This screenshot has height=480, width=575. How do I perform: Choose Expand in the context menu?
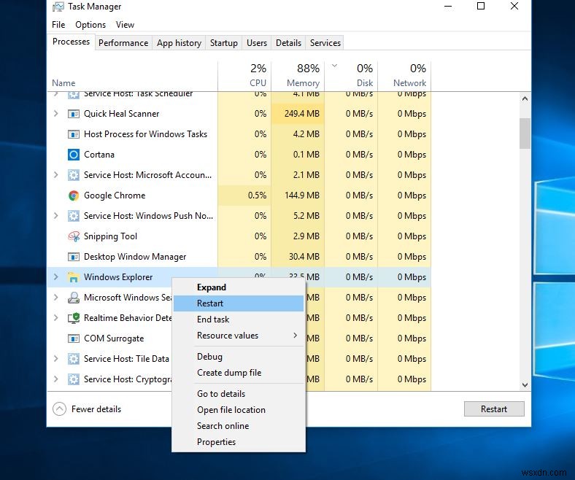point(239,287)
